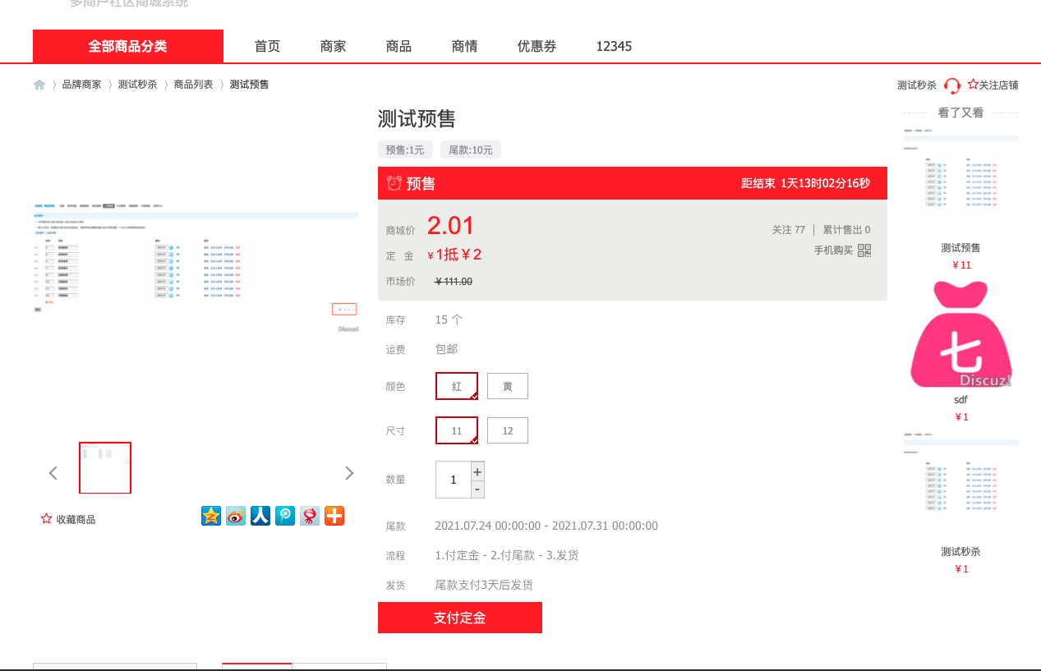Select the 黄 color option

click(x=508, y=386)
